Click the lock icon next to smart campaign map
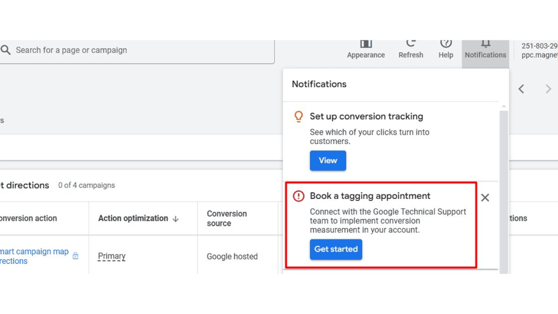 (75, 256)
